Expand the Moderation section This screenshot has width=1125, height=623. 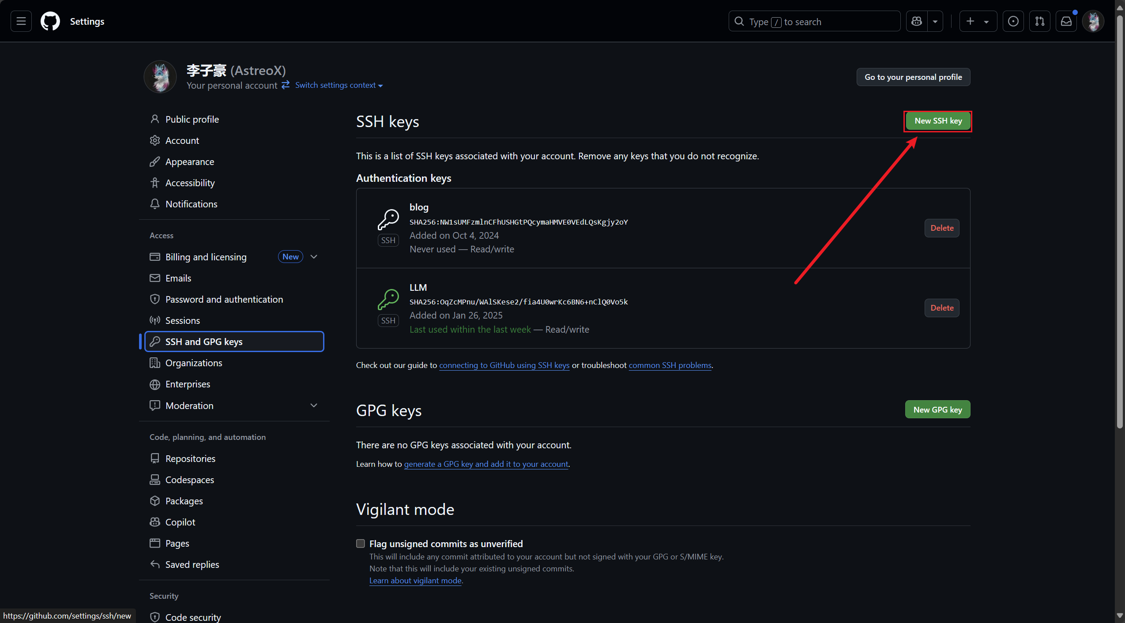point(314,405)
